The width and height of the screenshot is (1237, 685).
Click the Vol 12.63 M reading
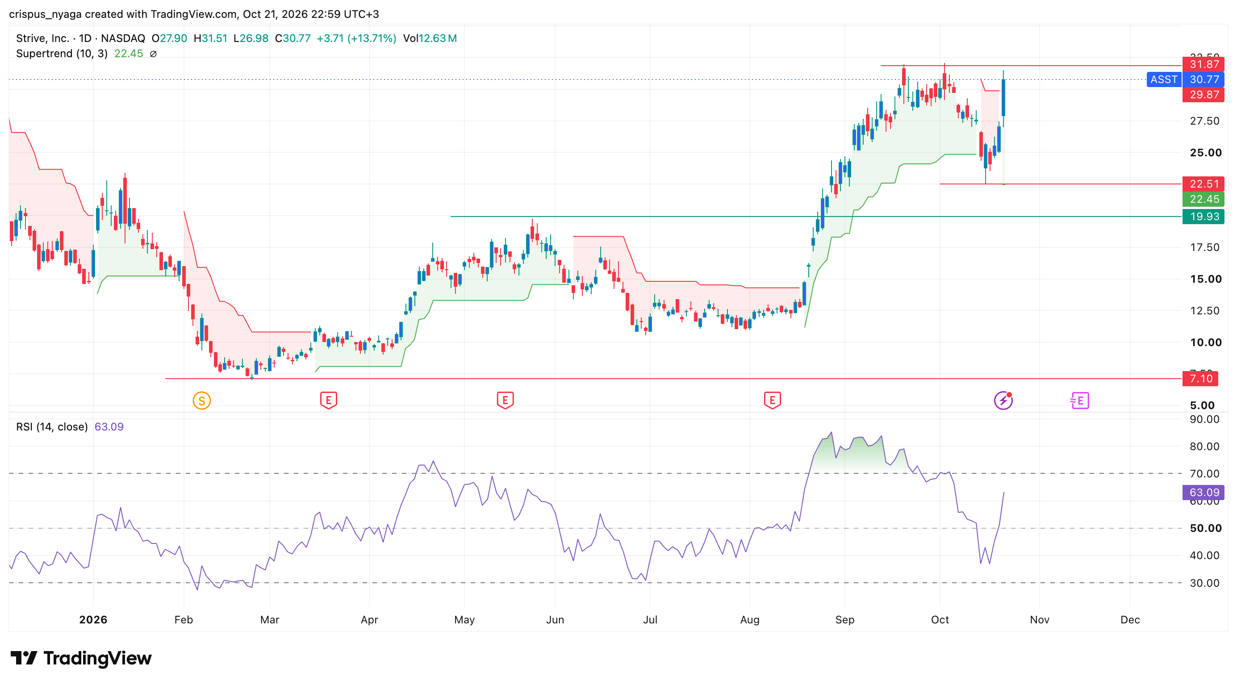click(x=430, y=38)
